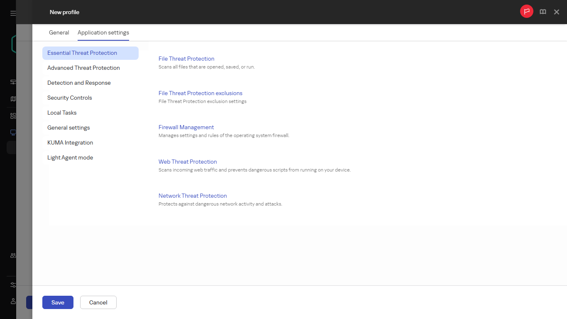Open Firewall Management settings
The width and height of the screenshot is (567, 319).
[x=186, y=127]
